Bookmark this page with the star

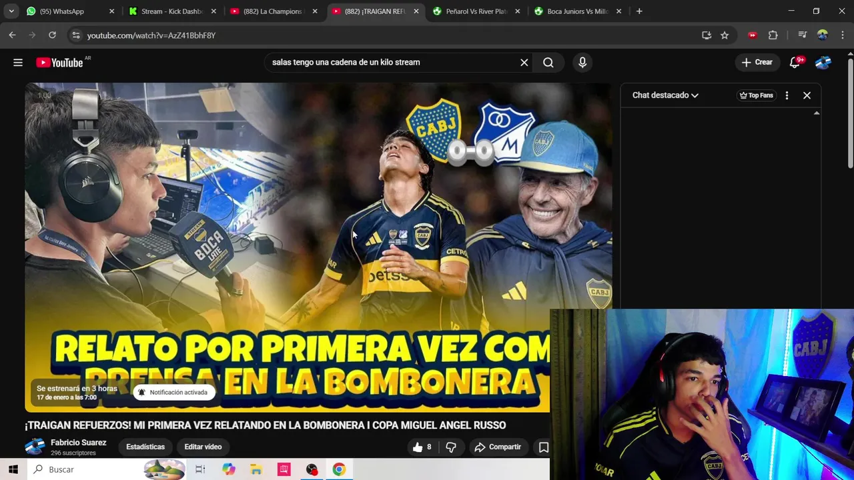(725, 35)
